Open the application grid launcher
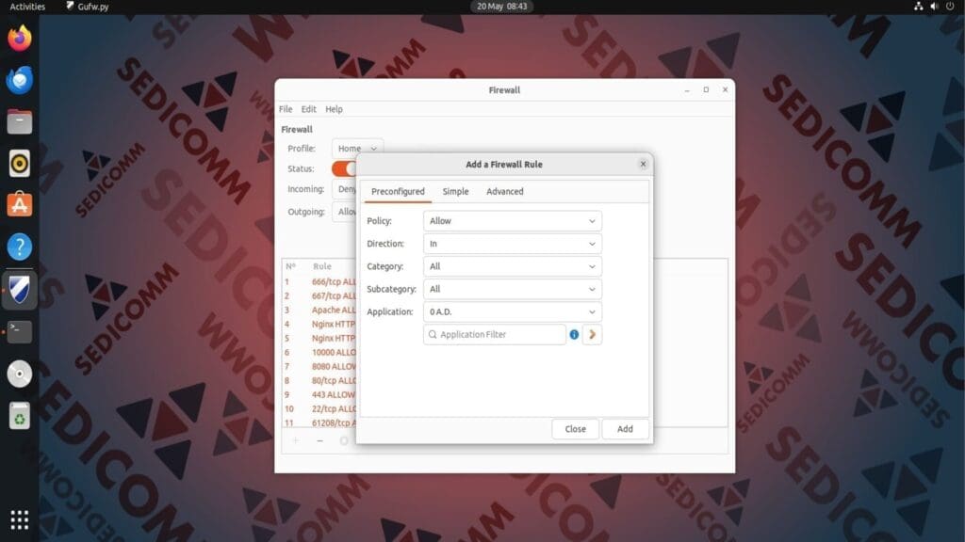 pos(19,518)
